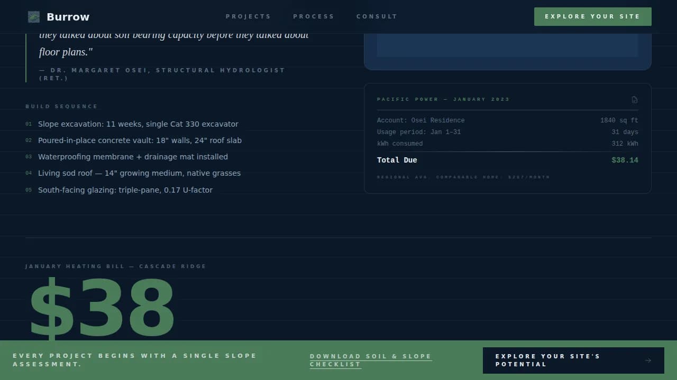Click the Burrow logo icon
This screenshot has width=677, height=380.
33,16
